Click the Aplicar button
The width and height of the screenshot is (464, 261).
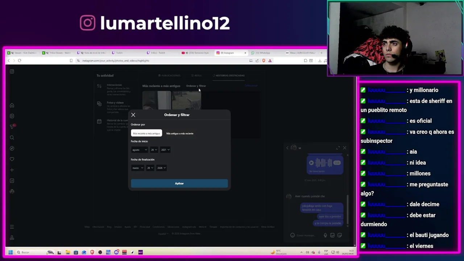(x=179, y=183)
